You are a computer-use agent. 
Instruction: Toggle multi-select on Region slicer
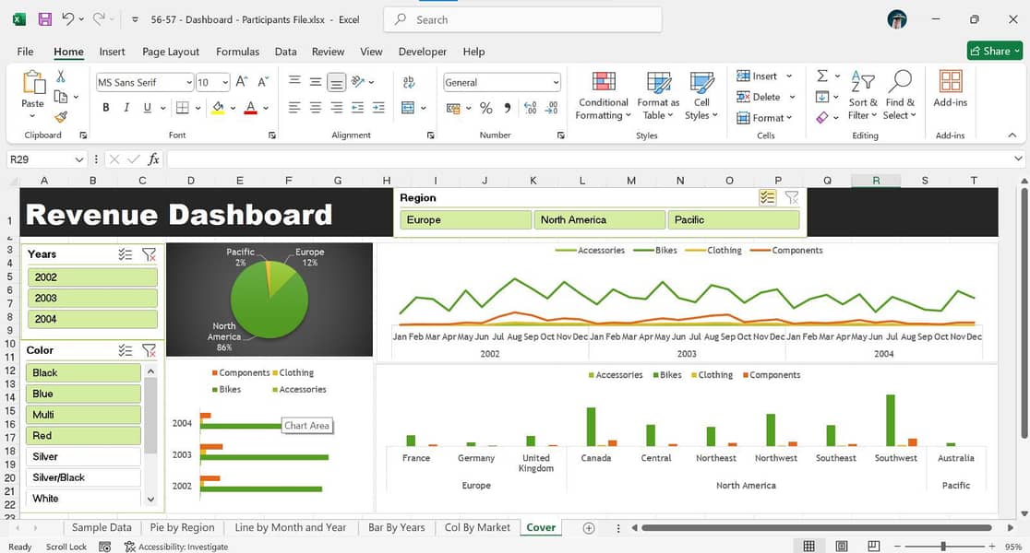tap(767, 197)
